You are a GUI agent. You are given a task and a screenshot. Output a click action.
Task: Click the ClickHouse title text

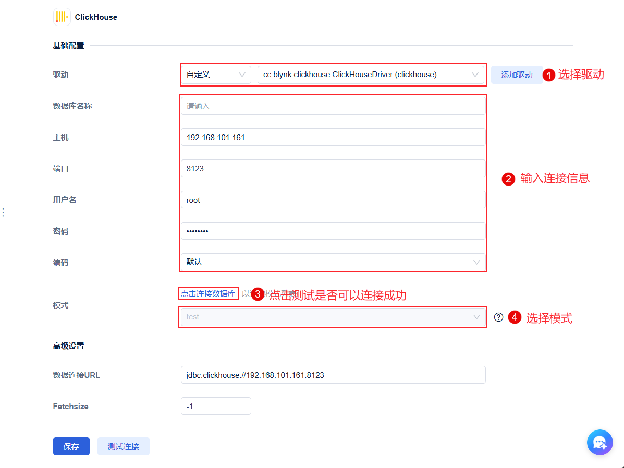tap(96, 17)
